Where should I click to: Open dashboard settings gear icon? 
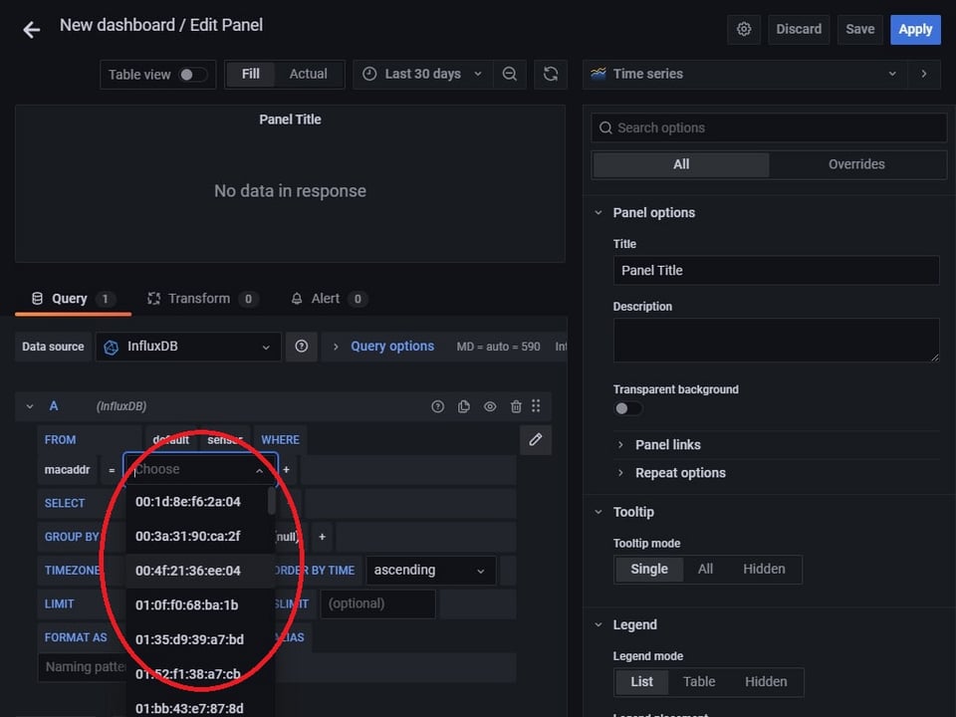(744, 29)
